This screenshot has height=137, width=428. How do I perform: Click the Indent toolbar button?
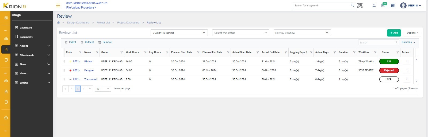[71, 42]
